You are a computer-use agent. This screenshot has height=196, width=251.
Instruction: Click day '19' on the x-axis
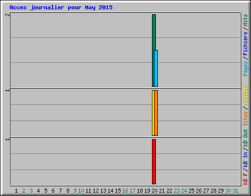point(147,191)
